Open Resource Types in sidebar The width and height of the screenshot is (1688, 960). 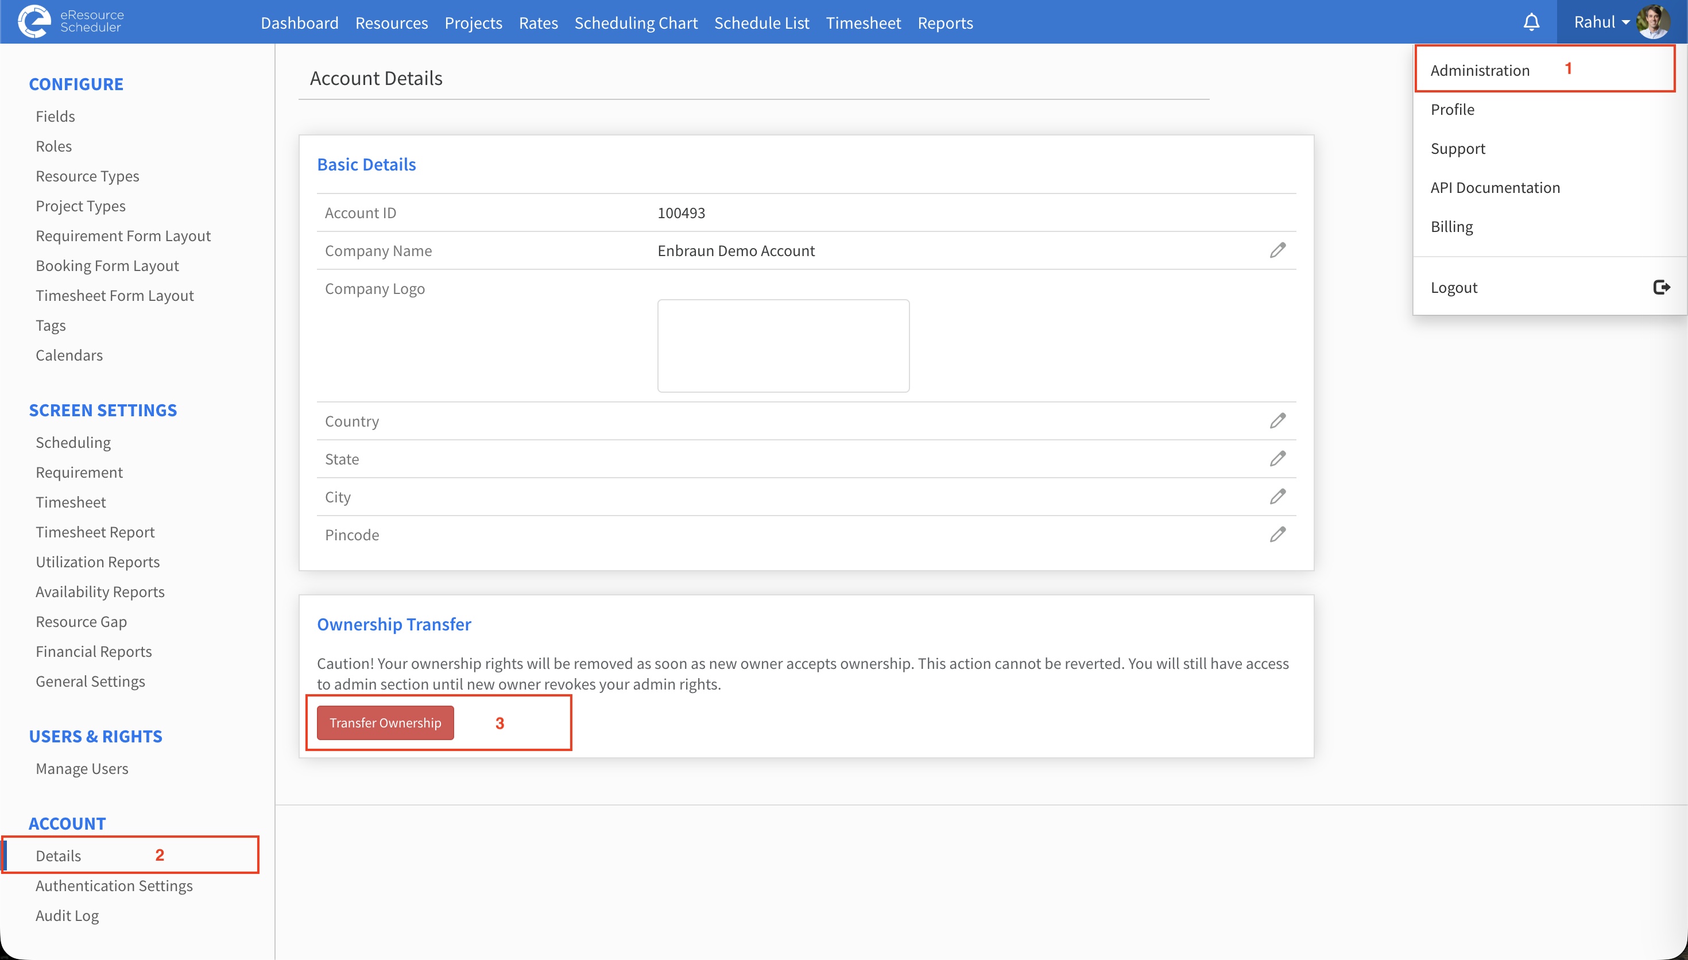(x=87, y=176)
